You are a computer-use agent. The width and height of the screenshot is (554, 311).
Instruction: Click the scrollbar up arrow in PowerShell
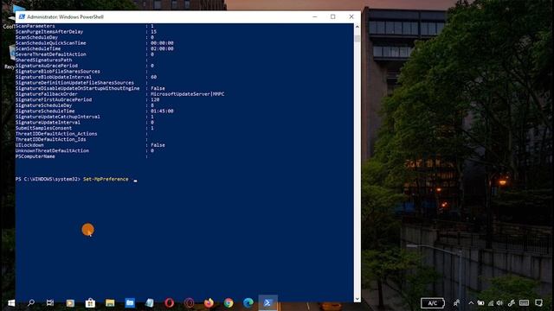pos(358,27)
